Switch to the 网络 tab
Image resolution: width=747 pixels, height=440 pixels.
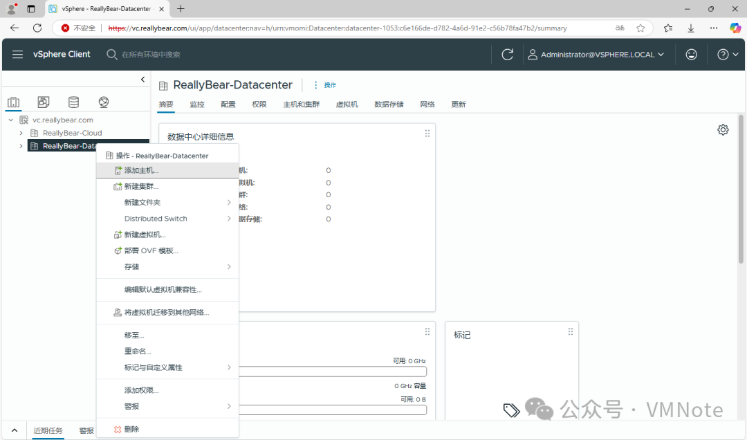pyautogui.click(x=427, y=104)
